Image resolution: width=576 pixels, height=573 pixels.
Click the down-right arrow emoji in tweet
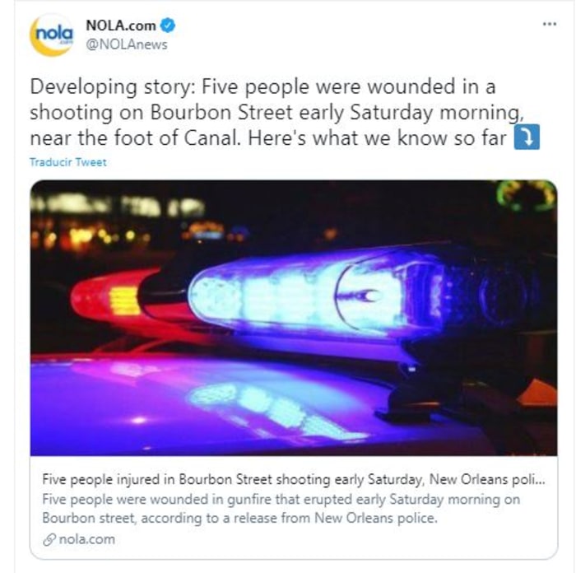[x=527, y=137]
